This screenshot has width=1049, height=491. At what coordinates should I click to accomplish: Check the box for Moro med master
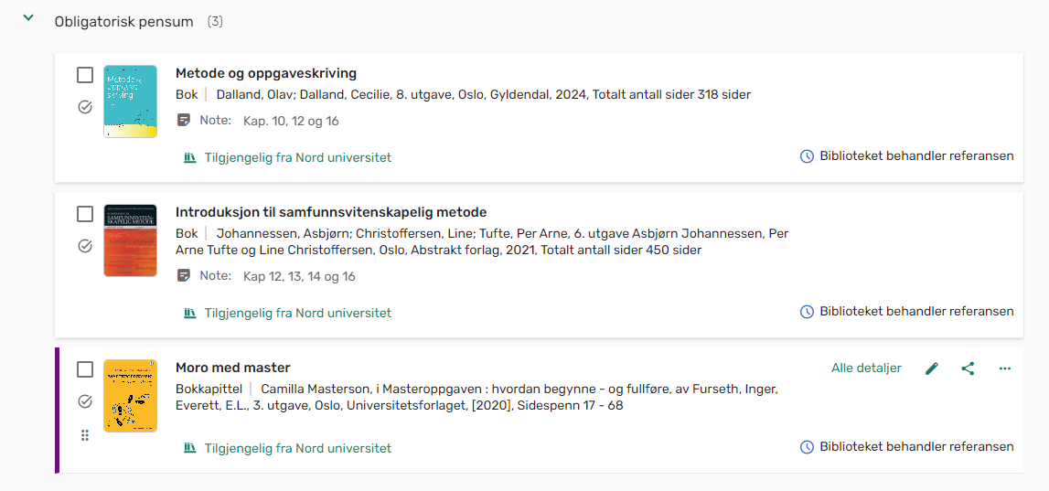85,369
